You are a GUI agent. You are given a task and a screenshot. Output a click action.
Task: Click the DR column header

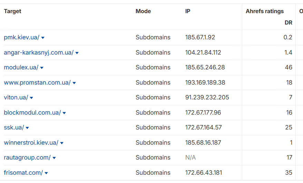click(x=288, y=22)
